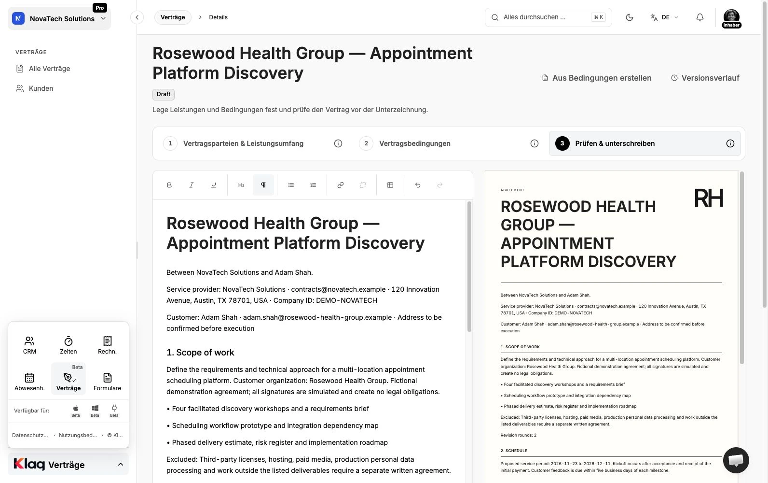Toggle underline formatting in editor toolbar
Image resolution: width=768 pixels, height=483 pixels.
pos(214,185)
